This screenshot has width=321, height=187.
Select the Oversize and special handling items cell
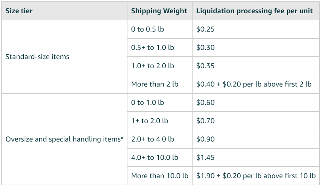tap(64, 139)
